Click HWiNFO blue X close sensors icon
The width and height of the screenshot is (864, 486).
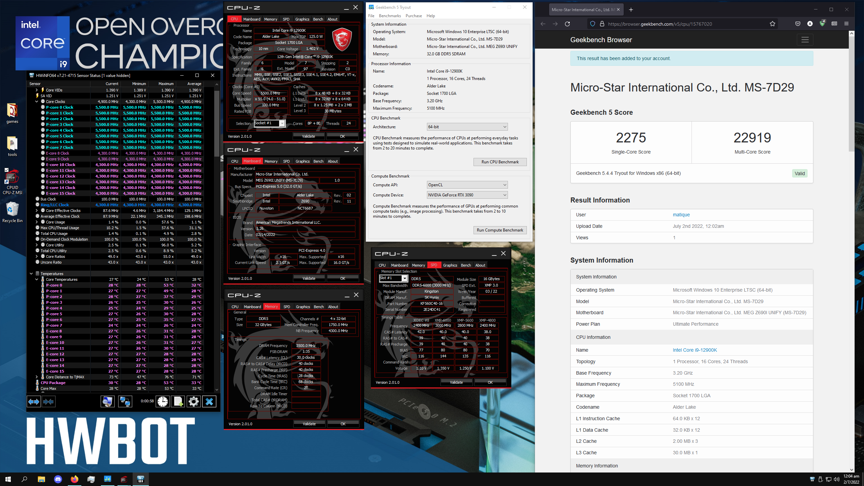click(x=209, y=402)
